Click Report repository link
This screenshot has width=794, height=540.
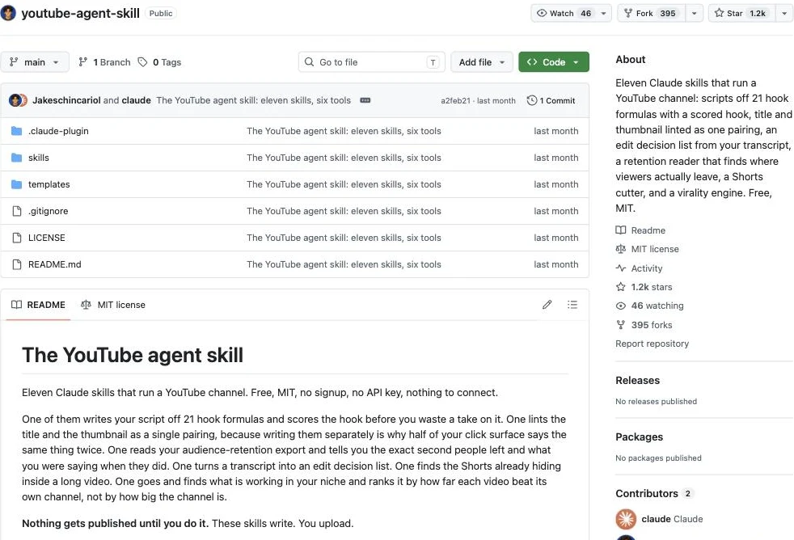[x=653, y=344]
